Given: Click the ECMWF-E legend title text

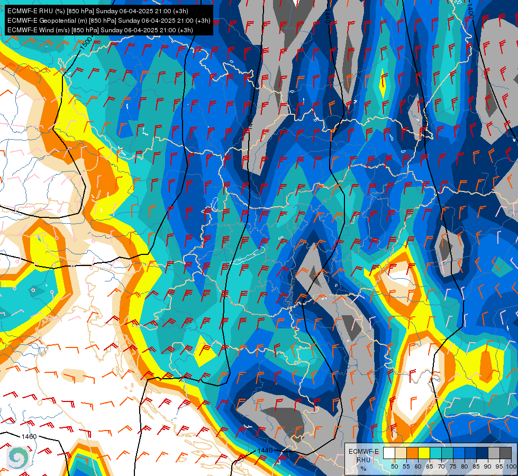Looking at the screenshot, I should [x=363, y=452].
